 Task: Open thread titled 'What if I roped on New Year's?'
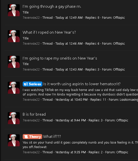49,32
